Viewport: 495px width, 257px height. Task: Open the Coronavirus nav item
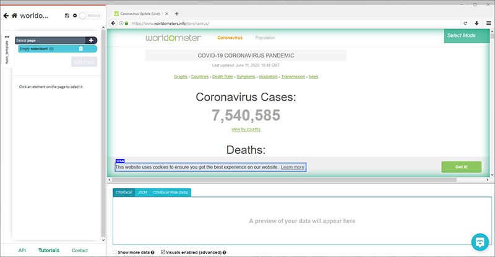click(x=230, y=38)
